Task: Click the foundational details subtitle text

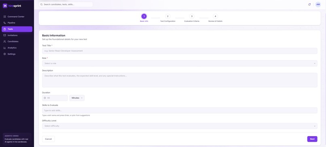Action: (64, 39)
